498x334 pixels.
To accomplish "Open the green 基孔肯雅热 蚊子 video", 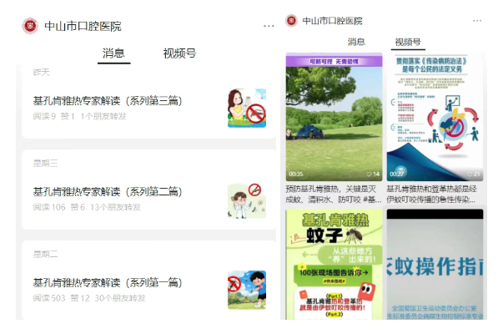I will tap(335, 265).
